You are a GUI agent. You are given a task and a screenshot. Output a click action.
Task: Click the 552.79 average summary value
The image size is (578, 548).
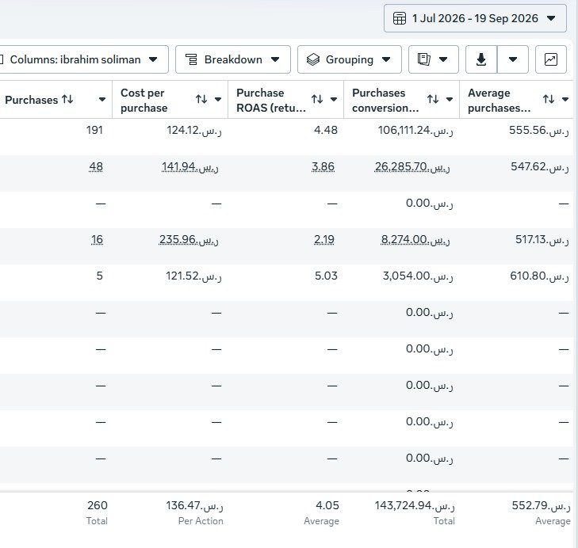point(542,506)
